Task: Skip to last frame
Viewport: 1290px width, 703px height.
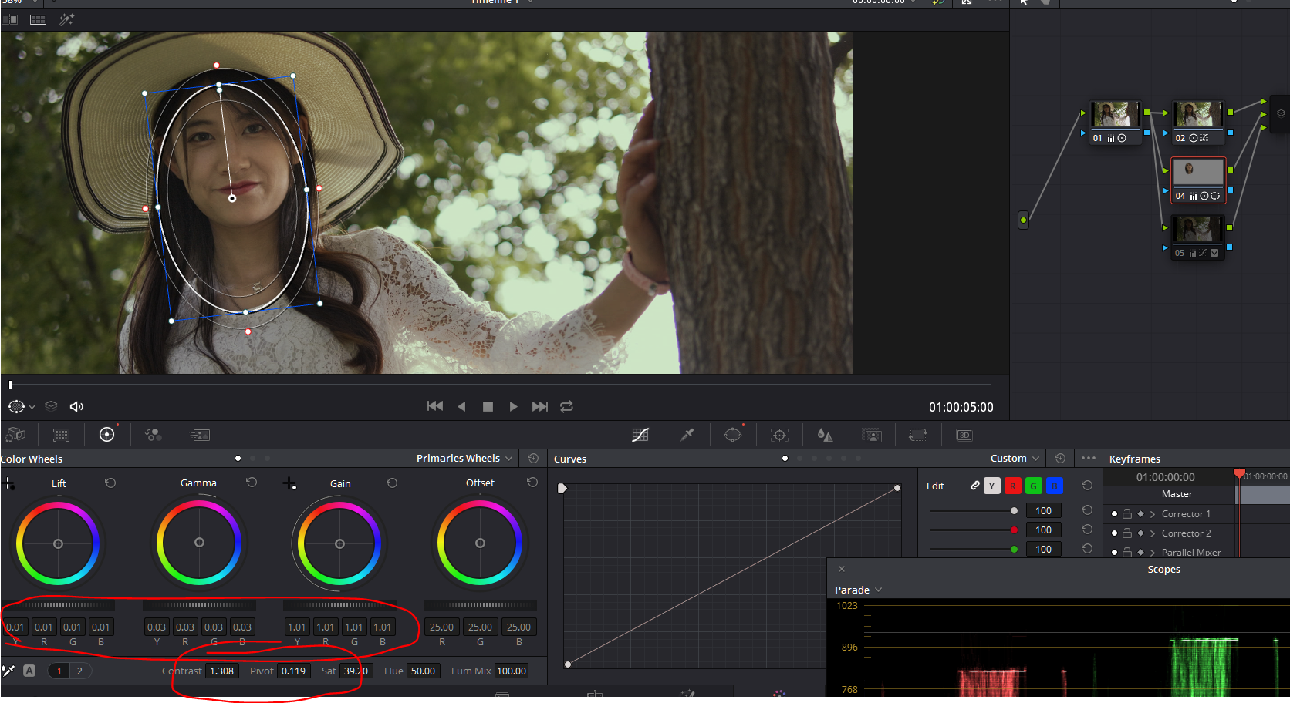Action: click(540, 406)
